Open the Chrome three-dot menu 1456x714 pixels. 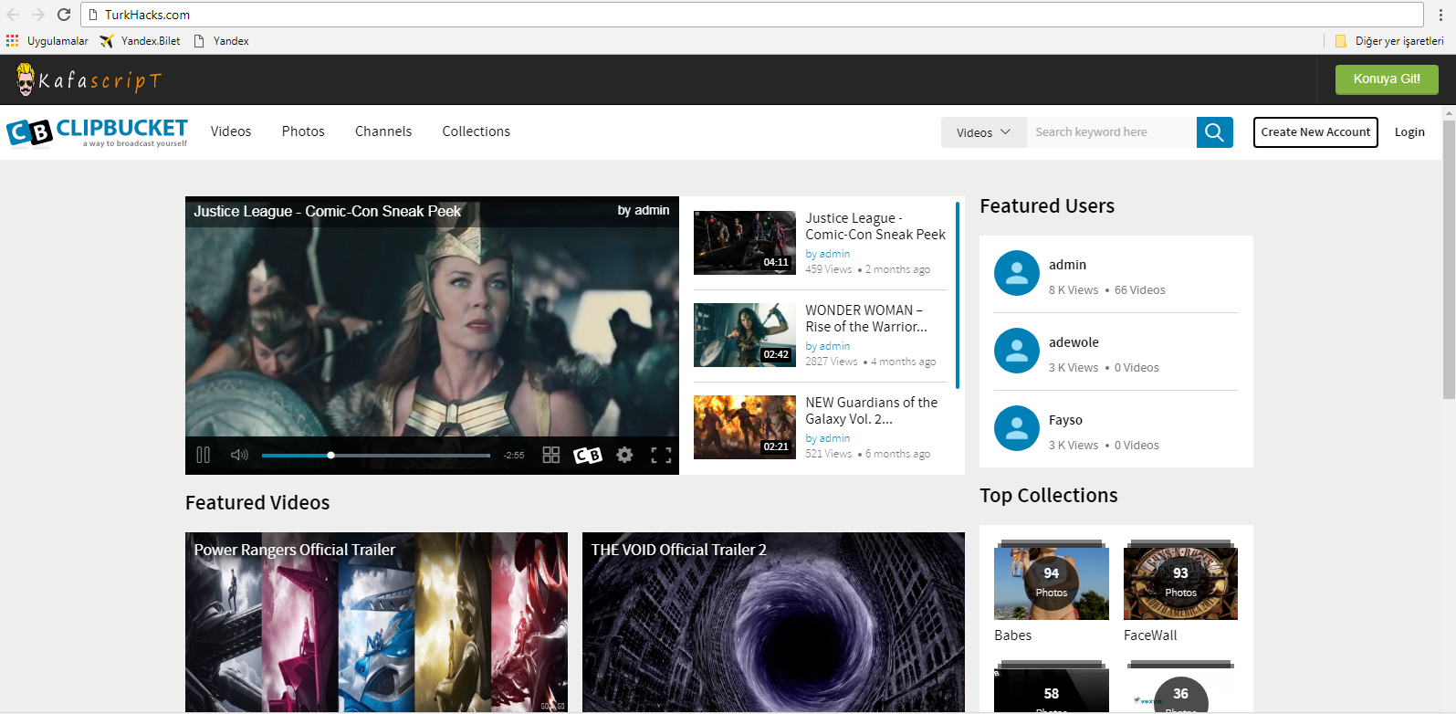click(x=1441, y=15)
